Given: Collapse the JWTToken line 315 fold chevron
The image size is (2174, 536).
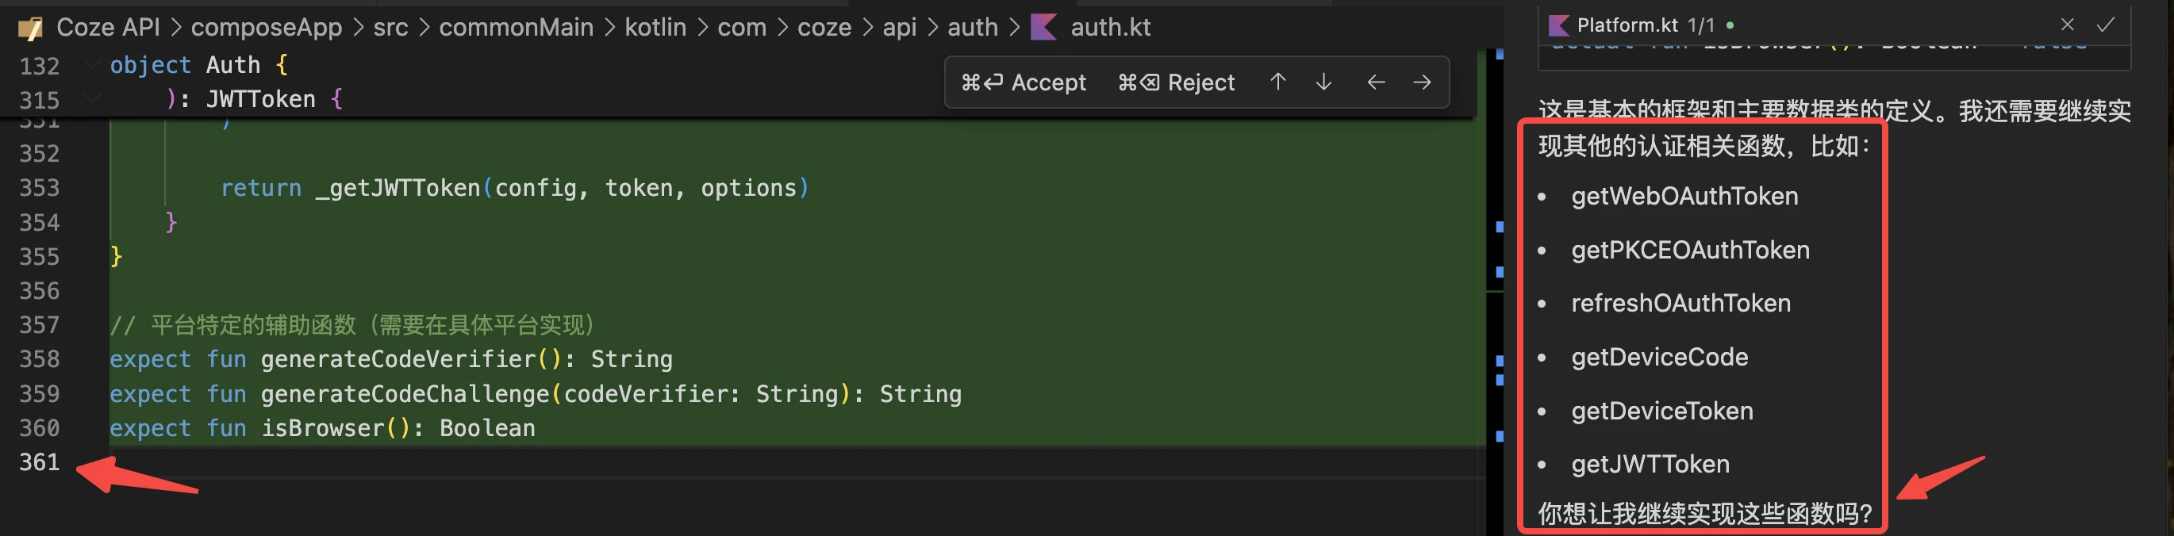Looking at the screenshot, I should tap(93, 98).
